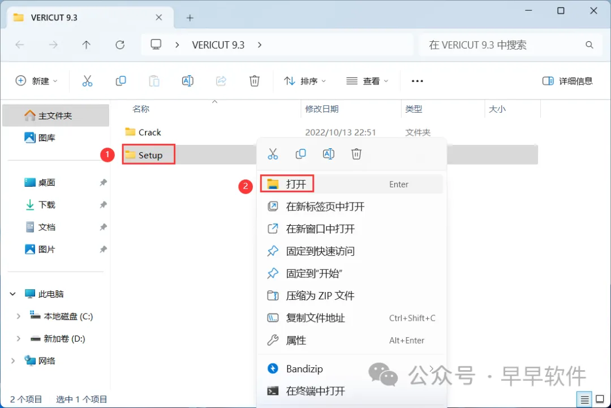Switch to details view icon in status bar

point(584,400)
